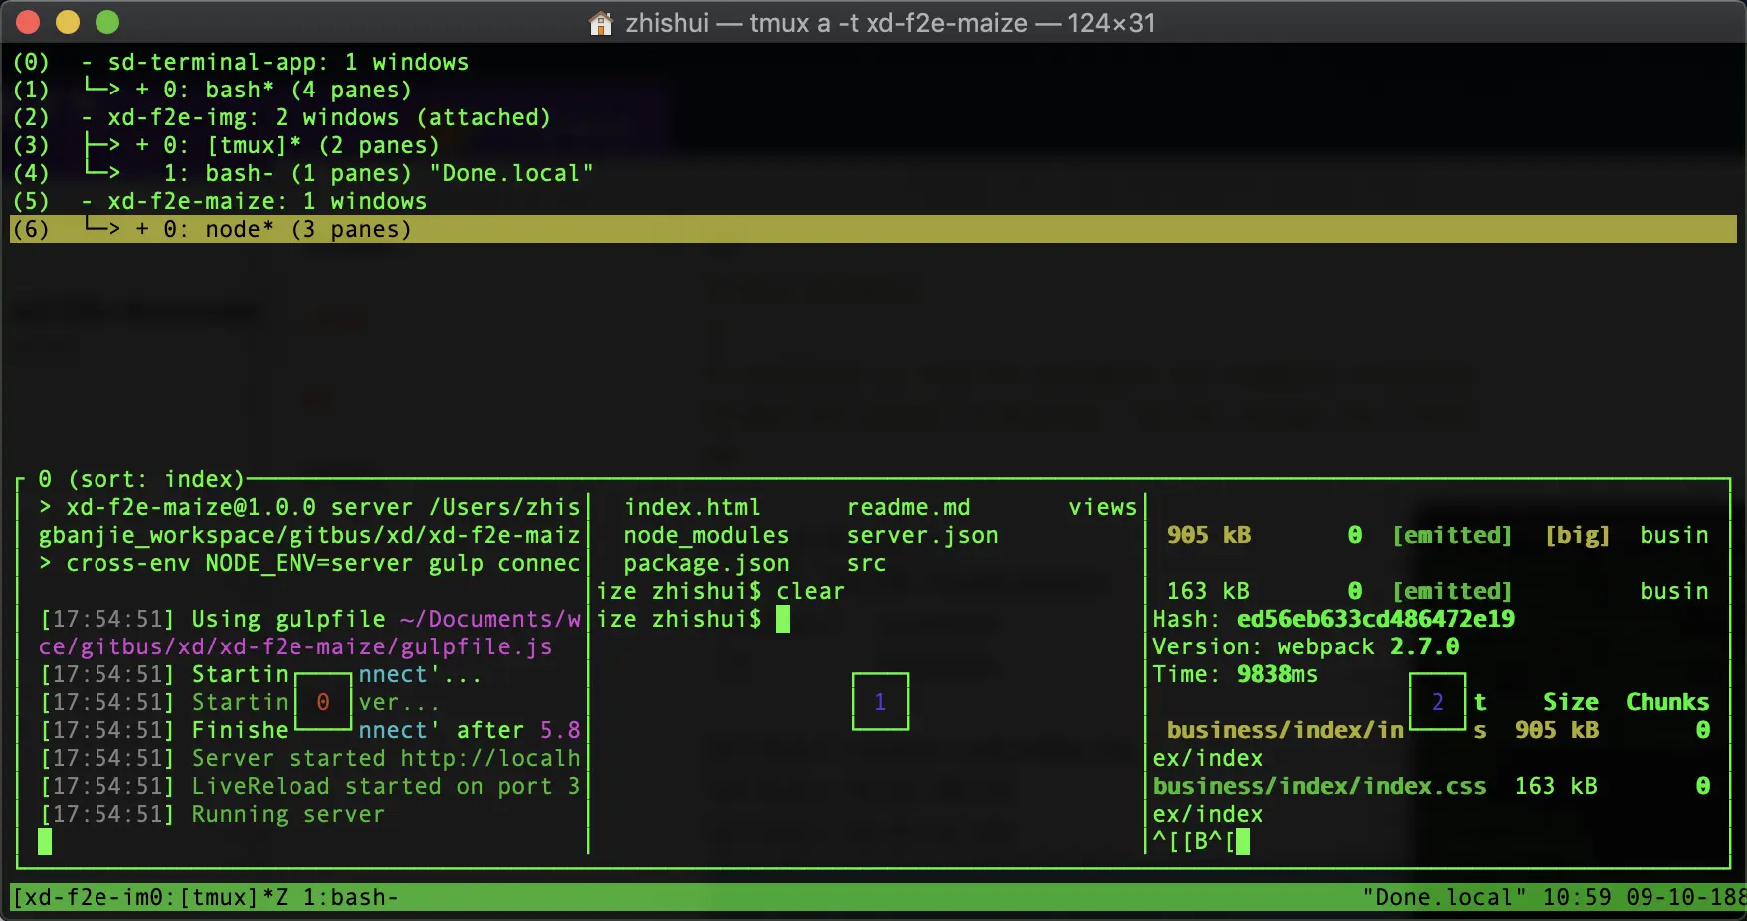
Task: Click the "views" directory name
Action: click(x=1103, y=507)
